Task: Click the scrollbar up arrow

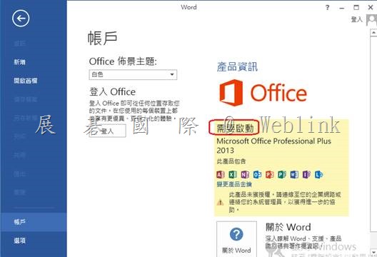Action: click(x=373, y=32)
